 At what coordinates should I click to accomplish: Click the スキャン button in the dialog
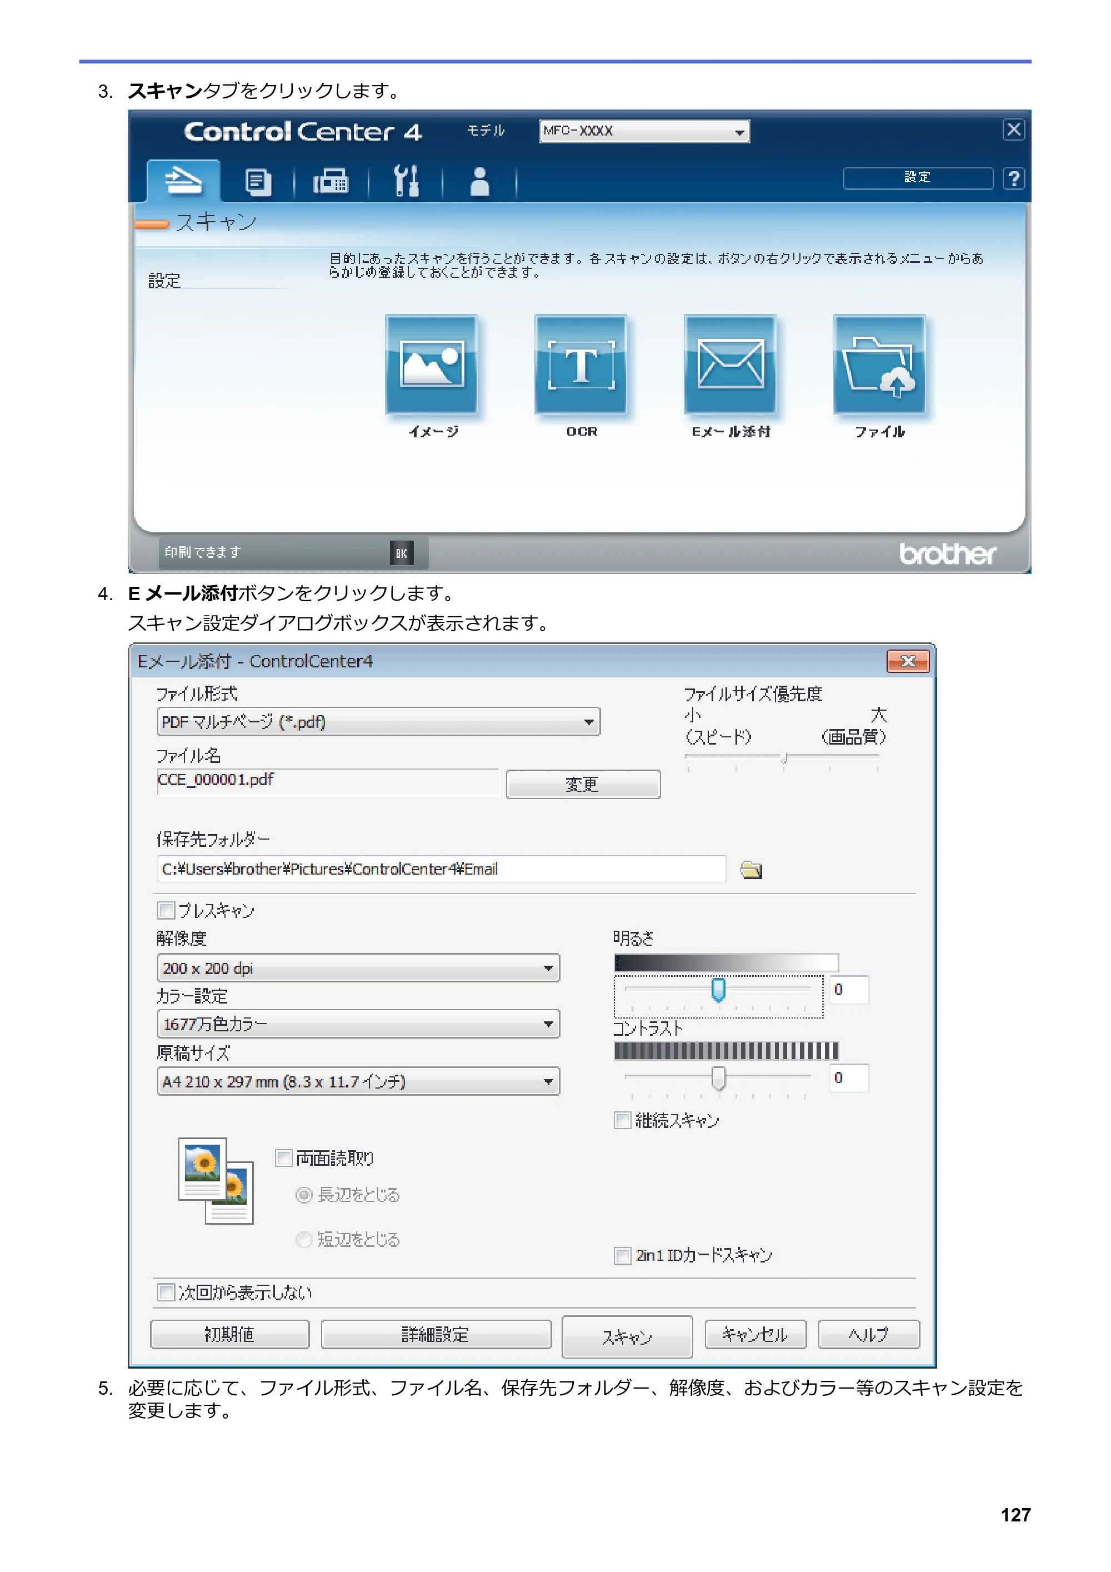627,1337
